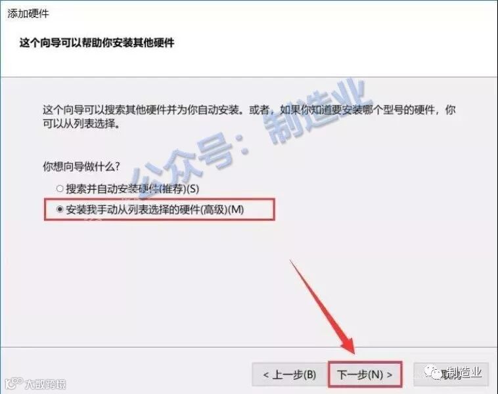
Task: Click the 你想向导做什么? question label
Action: (x=81, y=166)
